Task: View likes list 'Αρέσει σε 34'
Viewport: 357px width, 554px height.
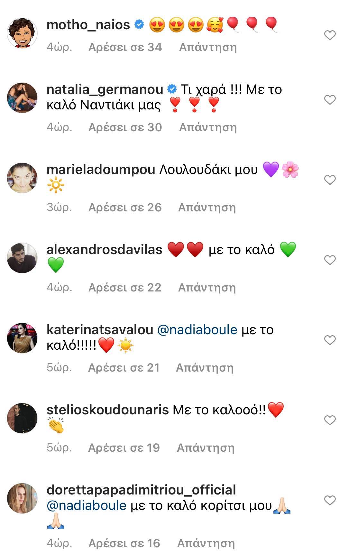Action: pos(125,47)
